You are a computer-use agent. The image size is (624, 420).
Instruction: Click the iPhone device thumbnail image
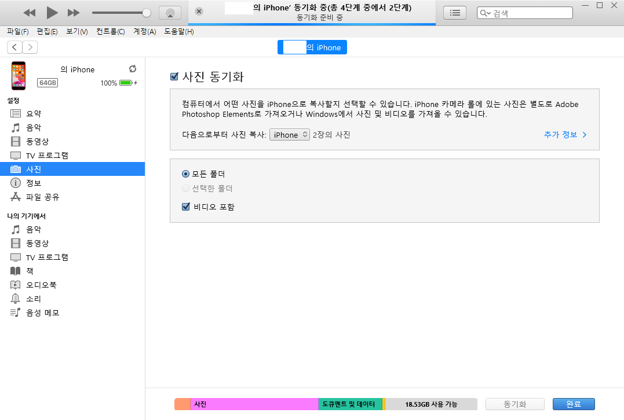point(19,76)
